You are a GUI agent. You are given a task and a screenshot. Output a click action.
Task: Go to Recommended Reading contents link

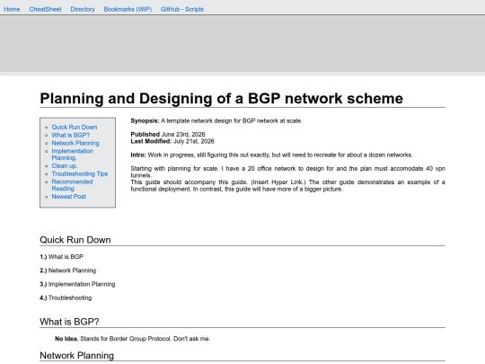(72, 185)
